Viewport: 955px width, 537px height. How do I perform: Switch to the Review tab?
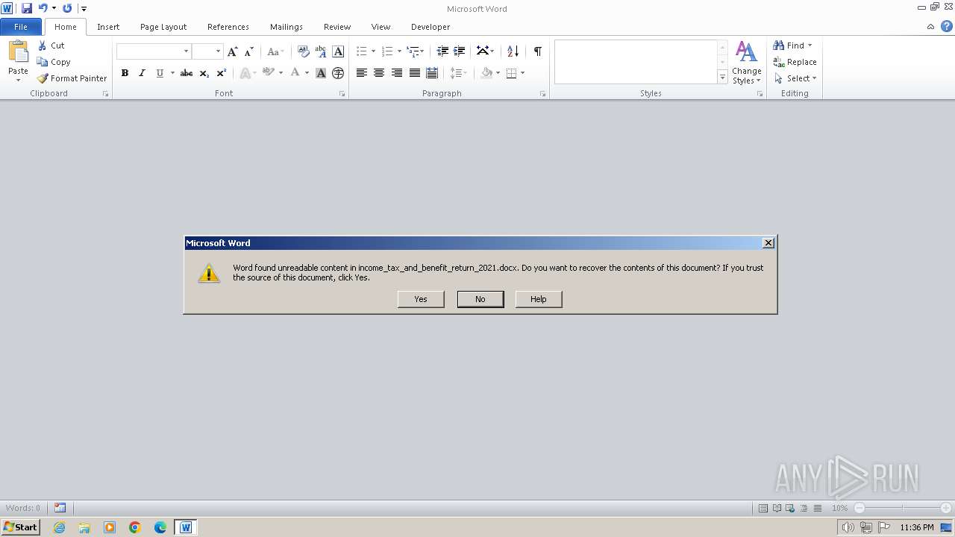[x=337, y=27]
